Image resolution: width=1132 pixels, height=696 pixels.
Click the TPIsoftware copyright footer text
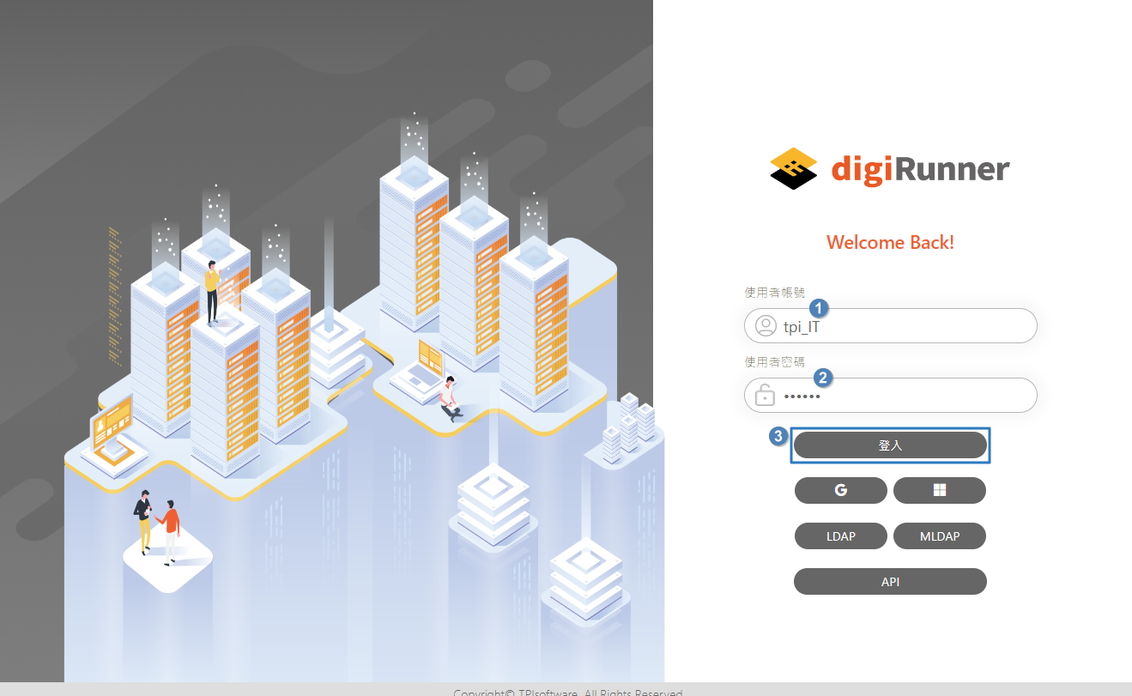(x=567, y=692)
